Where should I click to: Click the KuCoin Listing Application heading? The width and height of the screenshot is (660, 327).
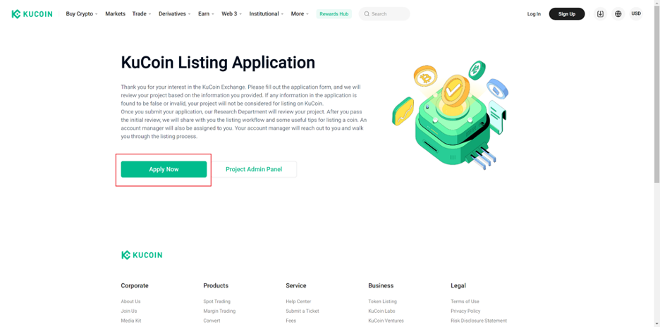[x=218, y=63]
